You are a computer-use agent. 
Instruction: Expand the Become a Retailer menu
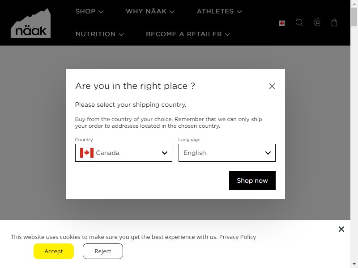pyautogui.click(x=188, y=34)
